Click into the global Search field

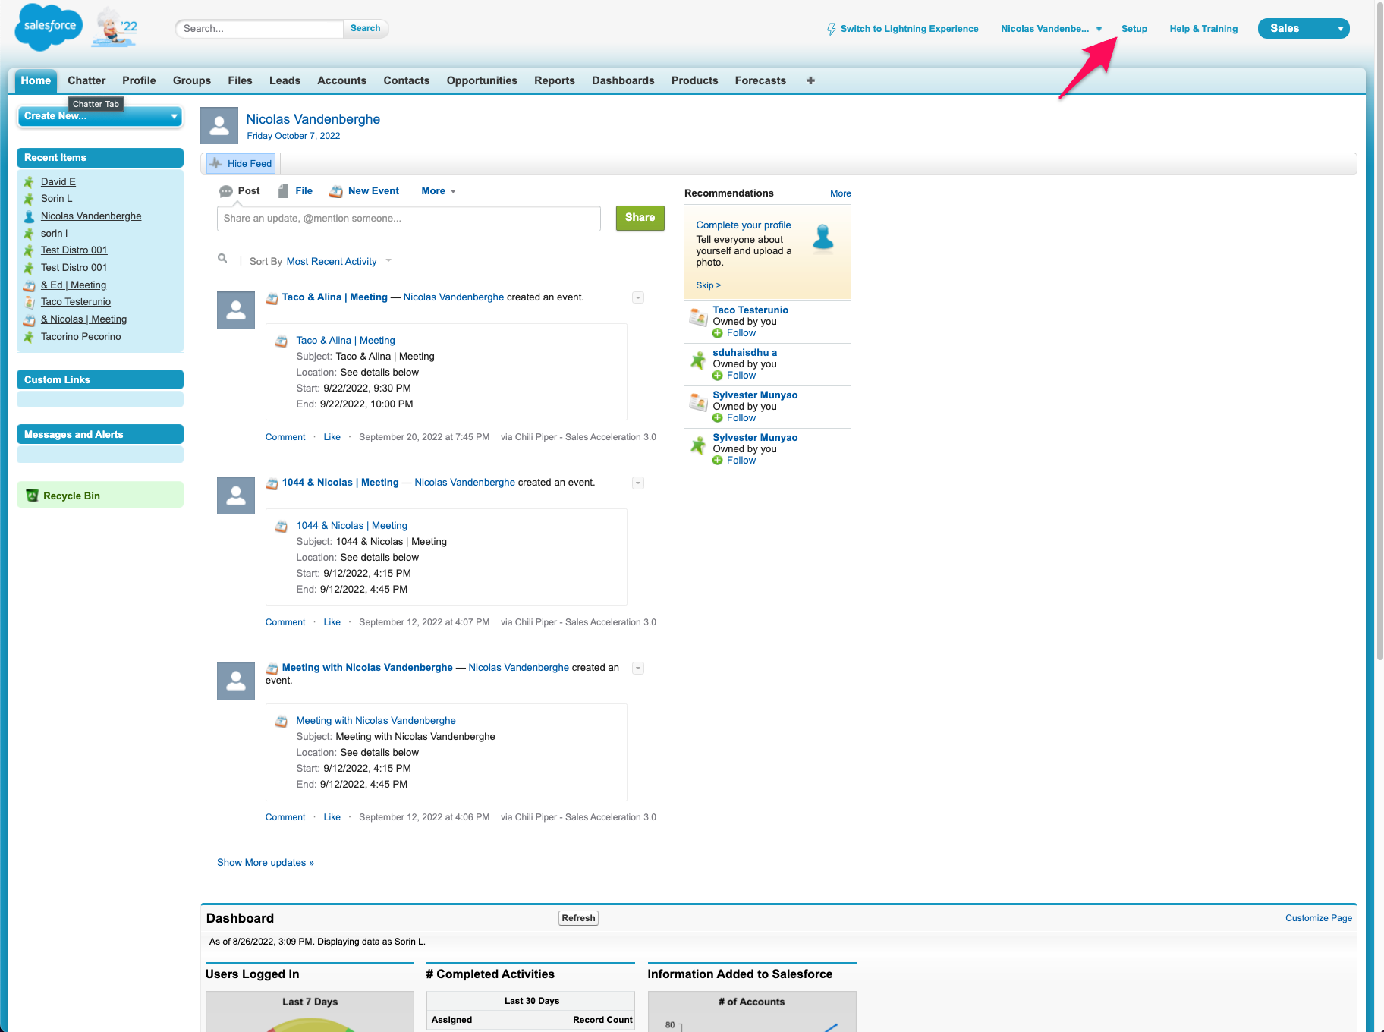pos(259,29)
